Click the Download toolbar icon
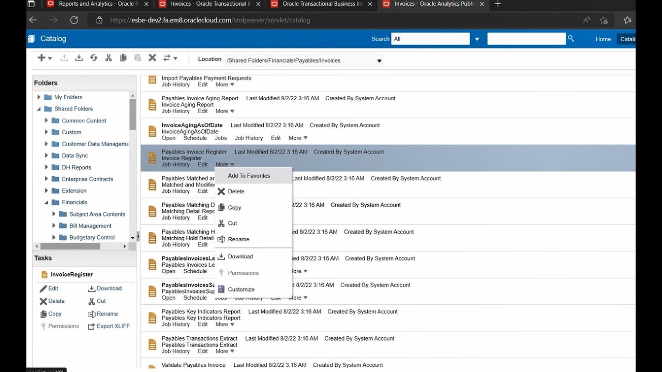The width and height of the screenshot is (662, 372). [x=79, y=58]
